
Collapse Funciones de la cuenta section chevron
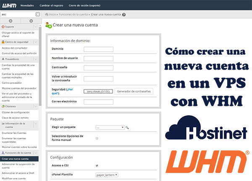coord(36,153)
